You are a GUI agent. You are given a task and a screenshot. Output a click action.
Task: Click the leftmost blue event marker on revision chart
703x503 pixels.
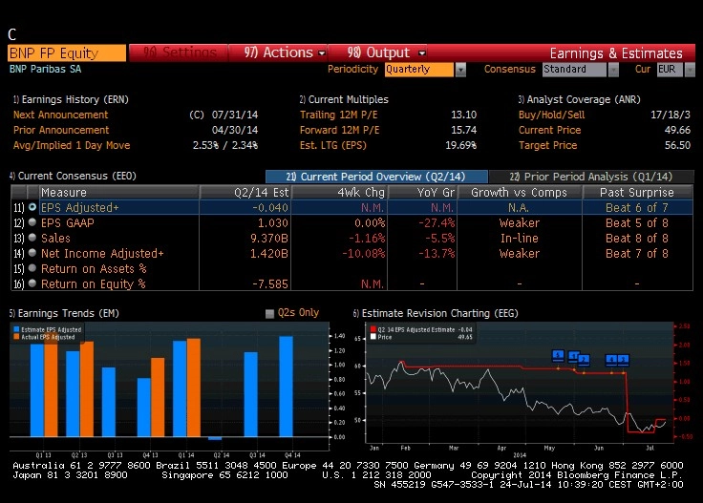[x=558, y=356]
